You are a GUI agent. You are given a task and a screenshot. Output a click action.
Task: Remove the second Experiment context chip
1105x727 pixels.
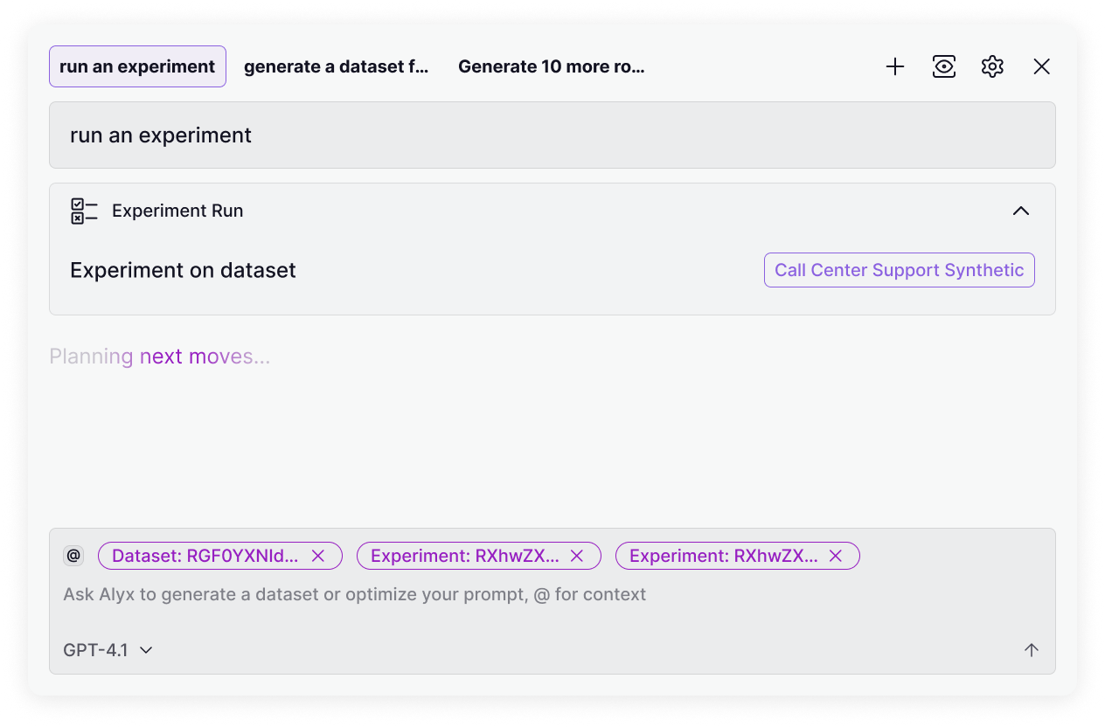[836, 556]
